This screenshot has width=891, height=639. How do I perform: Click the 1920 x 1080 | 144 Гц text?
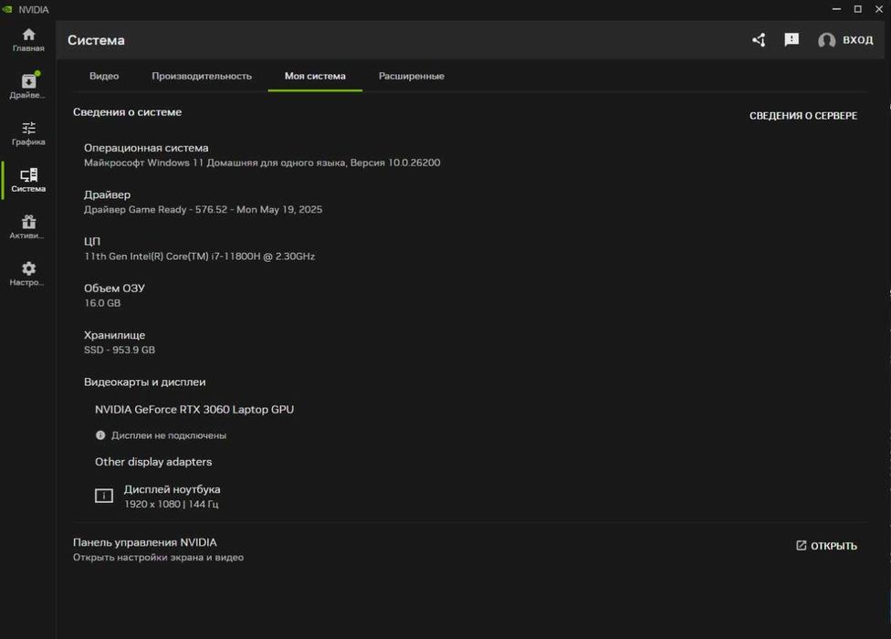(172, 505)
